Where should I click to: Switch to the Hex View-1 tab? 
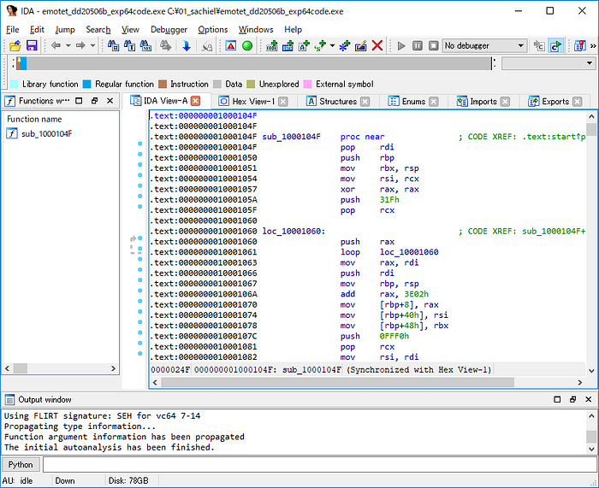point(253,101)
